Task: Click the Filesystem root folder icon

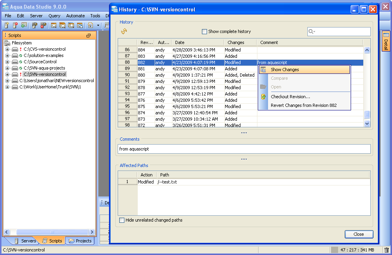Action: tap(7, 43)
